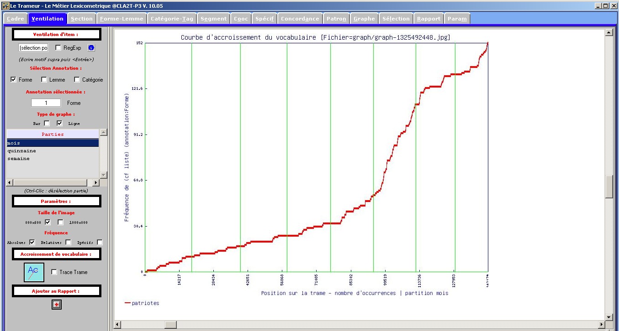
Task: Click Parties list scroll left arrow
Action: click(9, 182)
